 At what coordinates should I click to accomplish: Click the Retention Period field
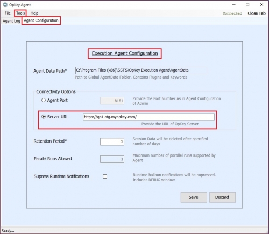click(x=112, y=141)
